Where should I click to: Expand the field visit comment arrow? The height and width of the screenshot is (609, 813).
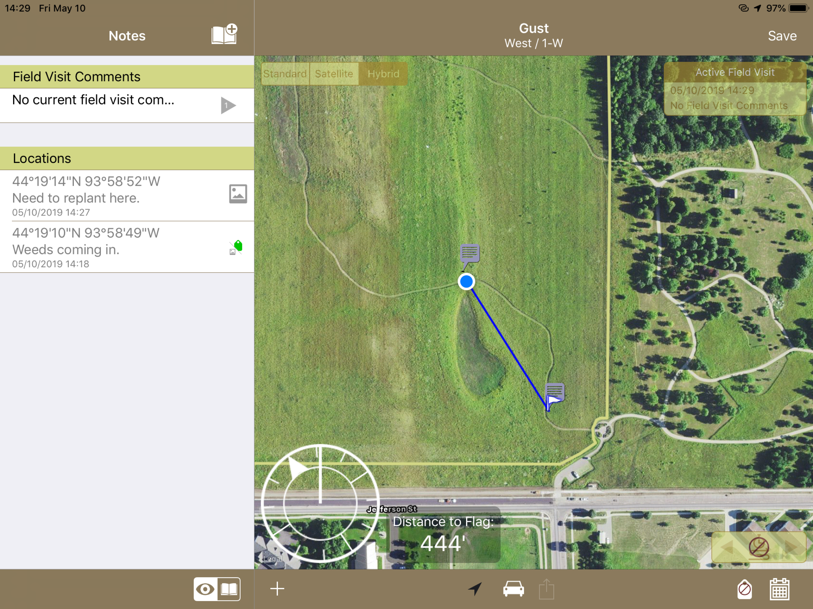pyautogui.click(x=228, y=106)
